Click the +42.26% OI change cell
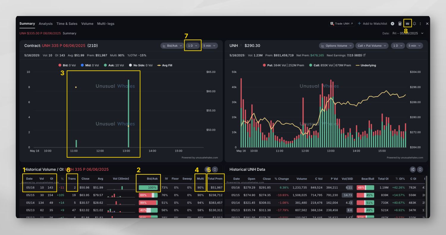This screenshot has height=235, width=446. (x=398, y=188)
